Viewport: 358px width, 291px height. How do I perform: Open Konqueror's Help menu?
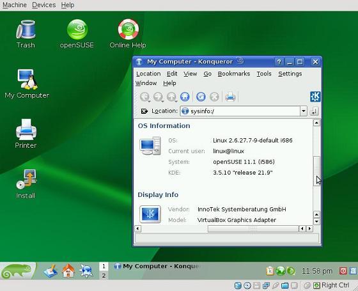[169, 83]
